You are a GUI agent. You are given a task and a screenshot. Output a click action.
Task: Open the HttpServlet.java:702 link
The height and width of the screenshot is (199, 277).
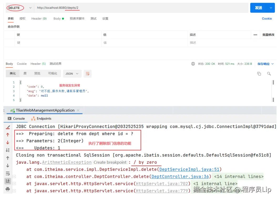(x=162, y=184)
